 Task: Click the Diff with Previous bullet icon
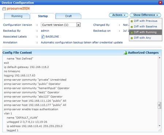click(x=131, y=21)
